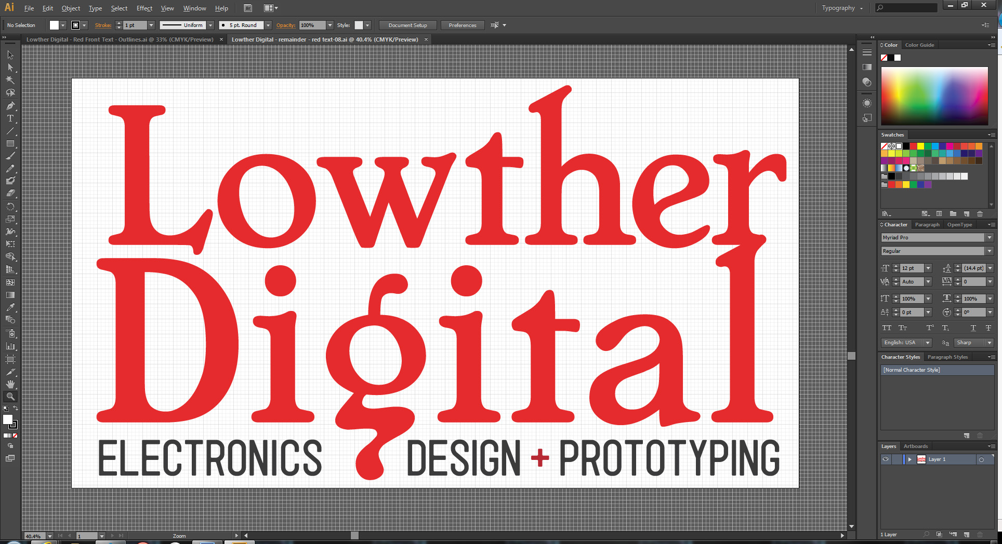The image size is (1002, 544).
Task: Open the Object menu
Action: click(71, 8)
